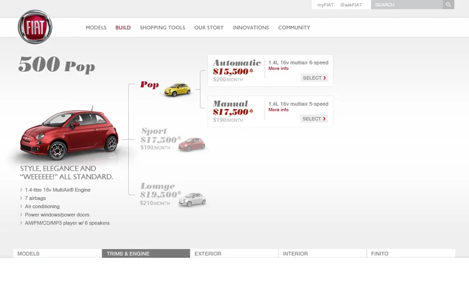
Task: Click SELECT for the Manual transmission
Action: (x=314, y=119)
